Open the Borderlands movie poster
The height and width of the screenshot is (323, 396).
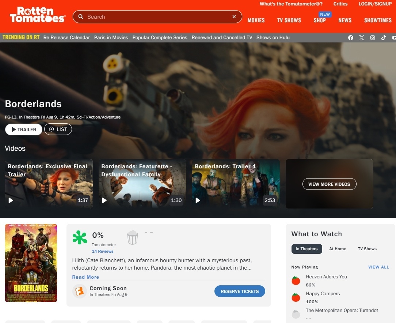[x=31, y=263]
